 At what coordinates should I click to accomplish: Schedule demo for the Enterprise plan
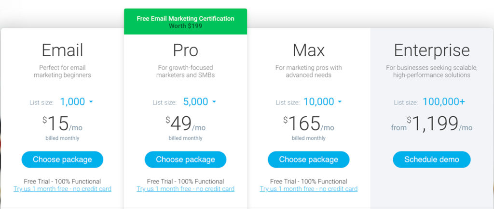pyautogui.click(x=432, y=160)
